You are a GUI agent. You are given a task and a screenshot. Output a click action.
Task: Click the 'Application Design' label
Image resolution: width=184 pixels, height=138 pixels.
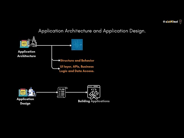(25, 101)
